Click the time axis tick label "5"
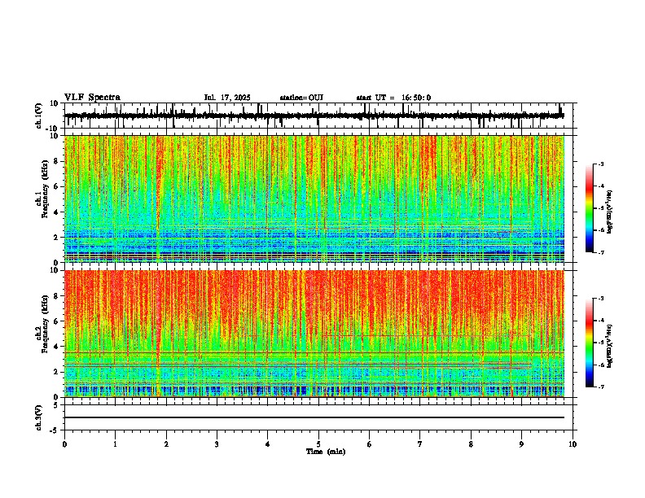 tap(318, 444)
